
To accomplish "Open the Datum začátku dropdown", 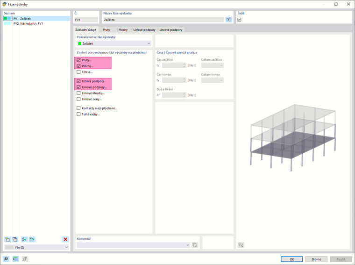I will 213,65.
